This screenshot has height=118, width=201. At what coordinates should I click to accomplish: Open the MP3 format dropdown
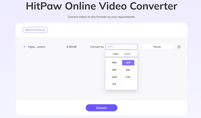(x=121, y=47)
